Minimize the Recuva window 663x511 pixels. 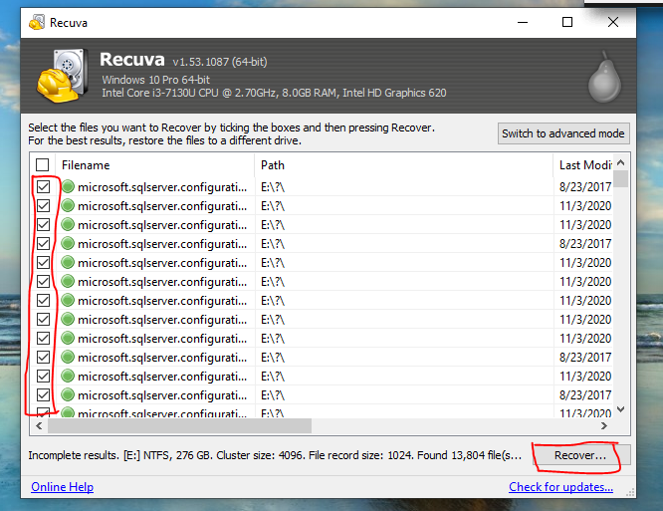pos(523,22)
